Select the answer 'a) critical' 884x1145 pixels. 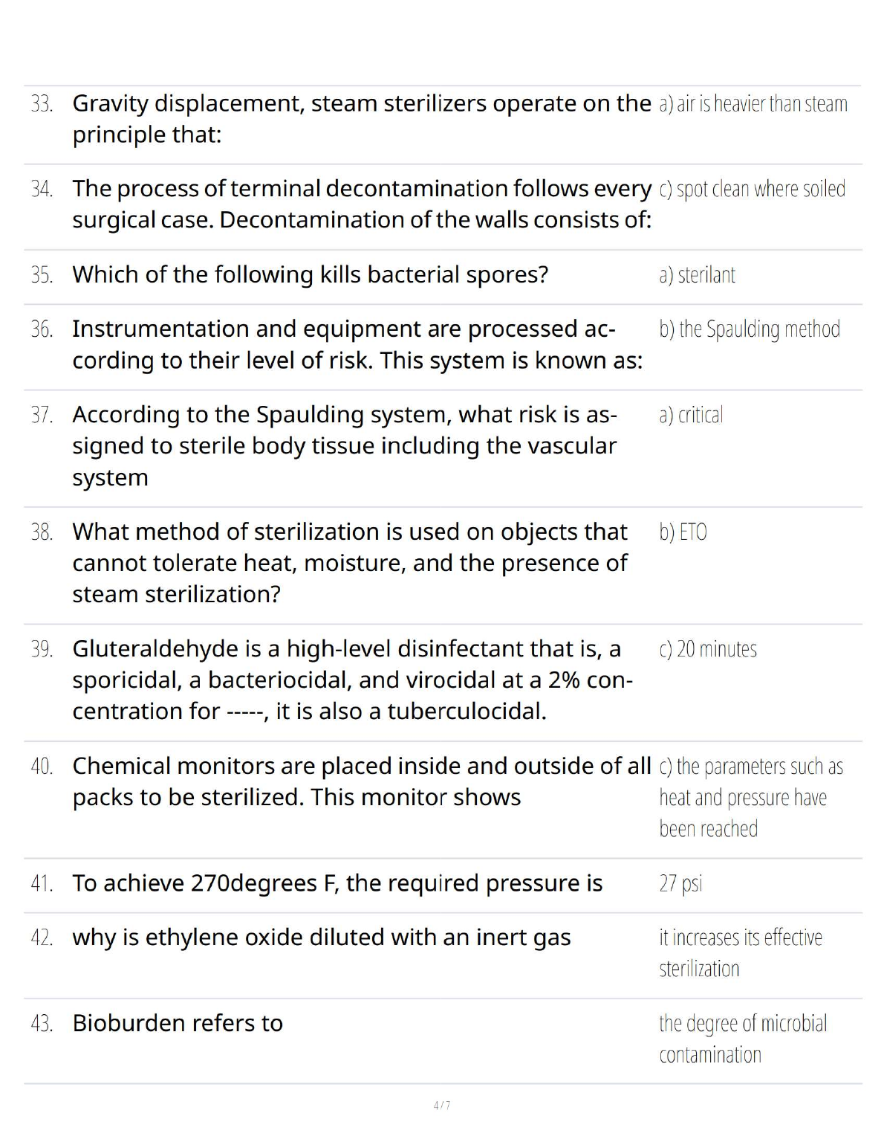tap(691, 415)
